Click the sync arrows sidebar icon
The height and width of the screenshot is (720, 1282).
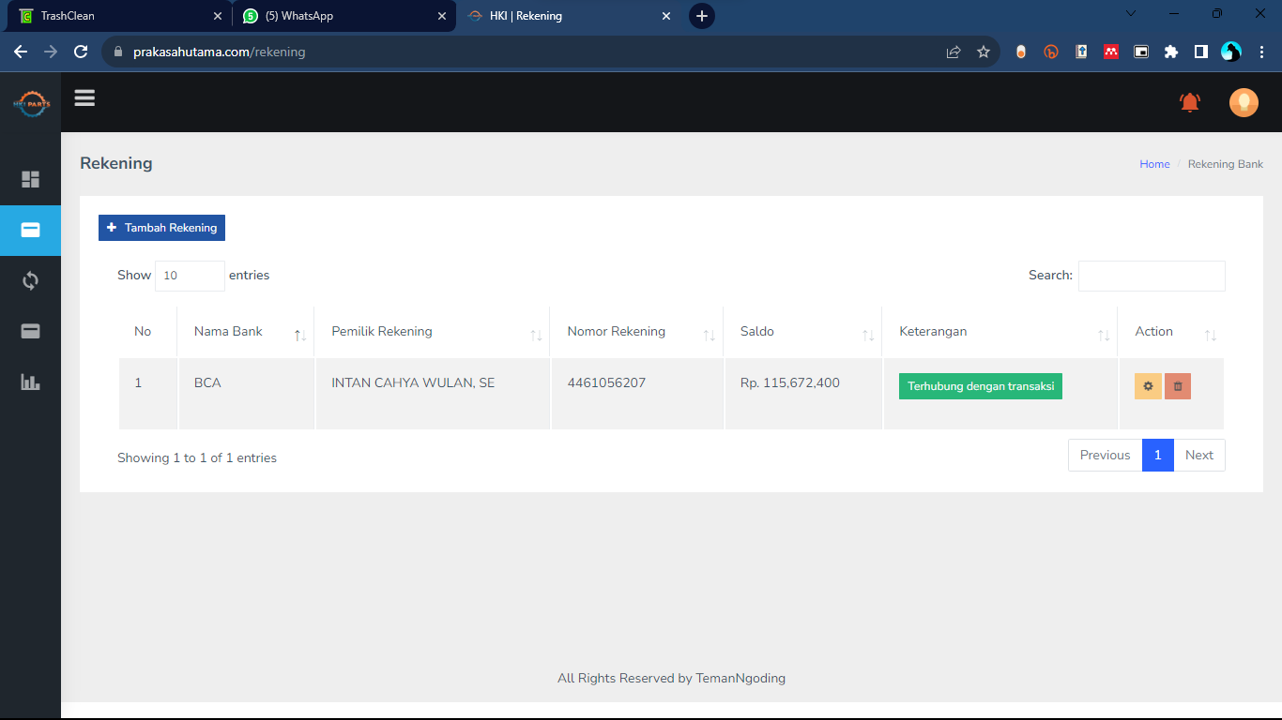tap(30, 280)
